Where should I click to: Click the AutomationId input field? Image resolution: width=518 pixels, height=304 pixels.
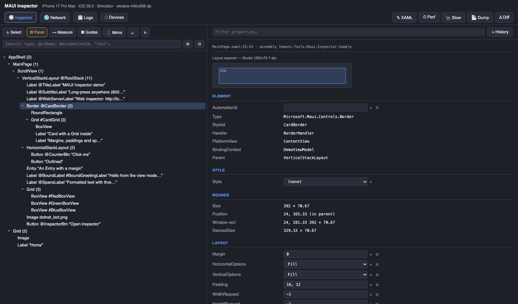(x=326, y=108)
